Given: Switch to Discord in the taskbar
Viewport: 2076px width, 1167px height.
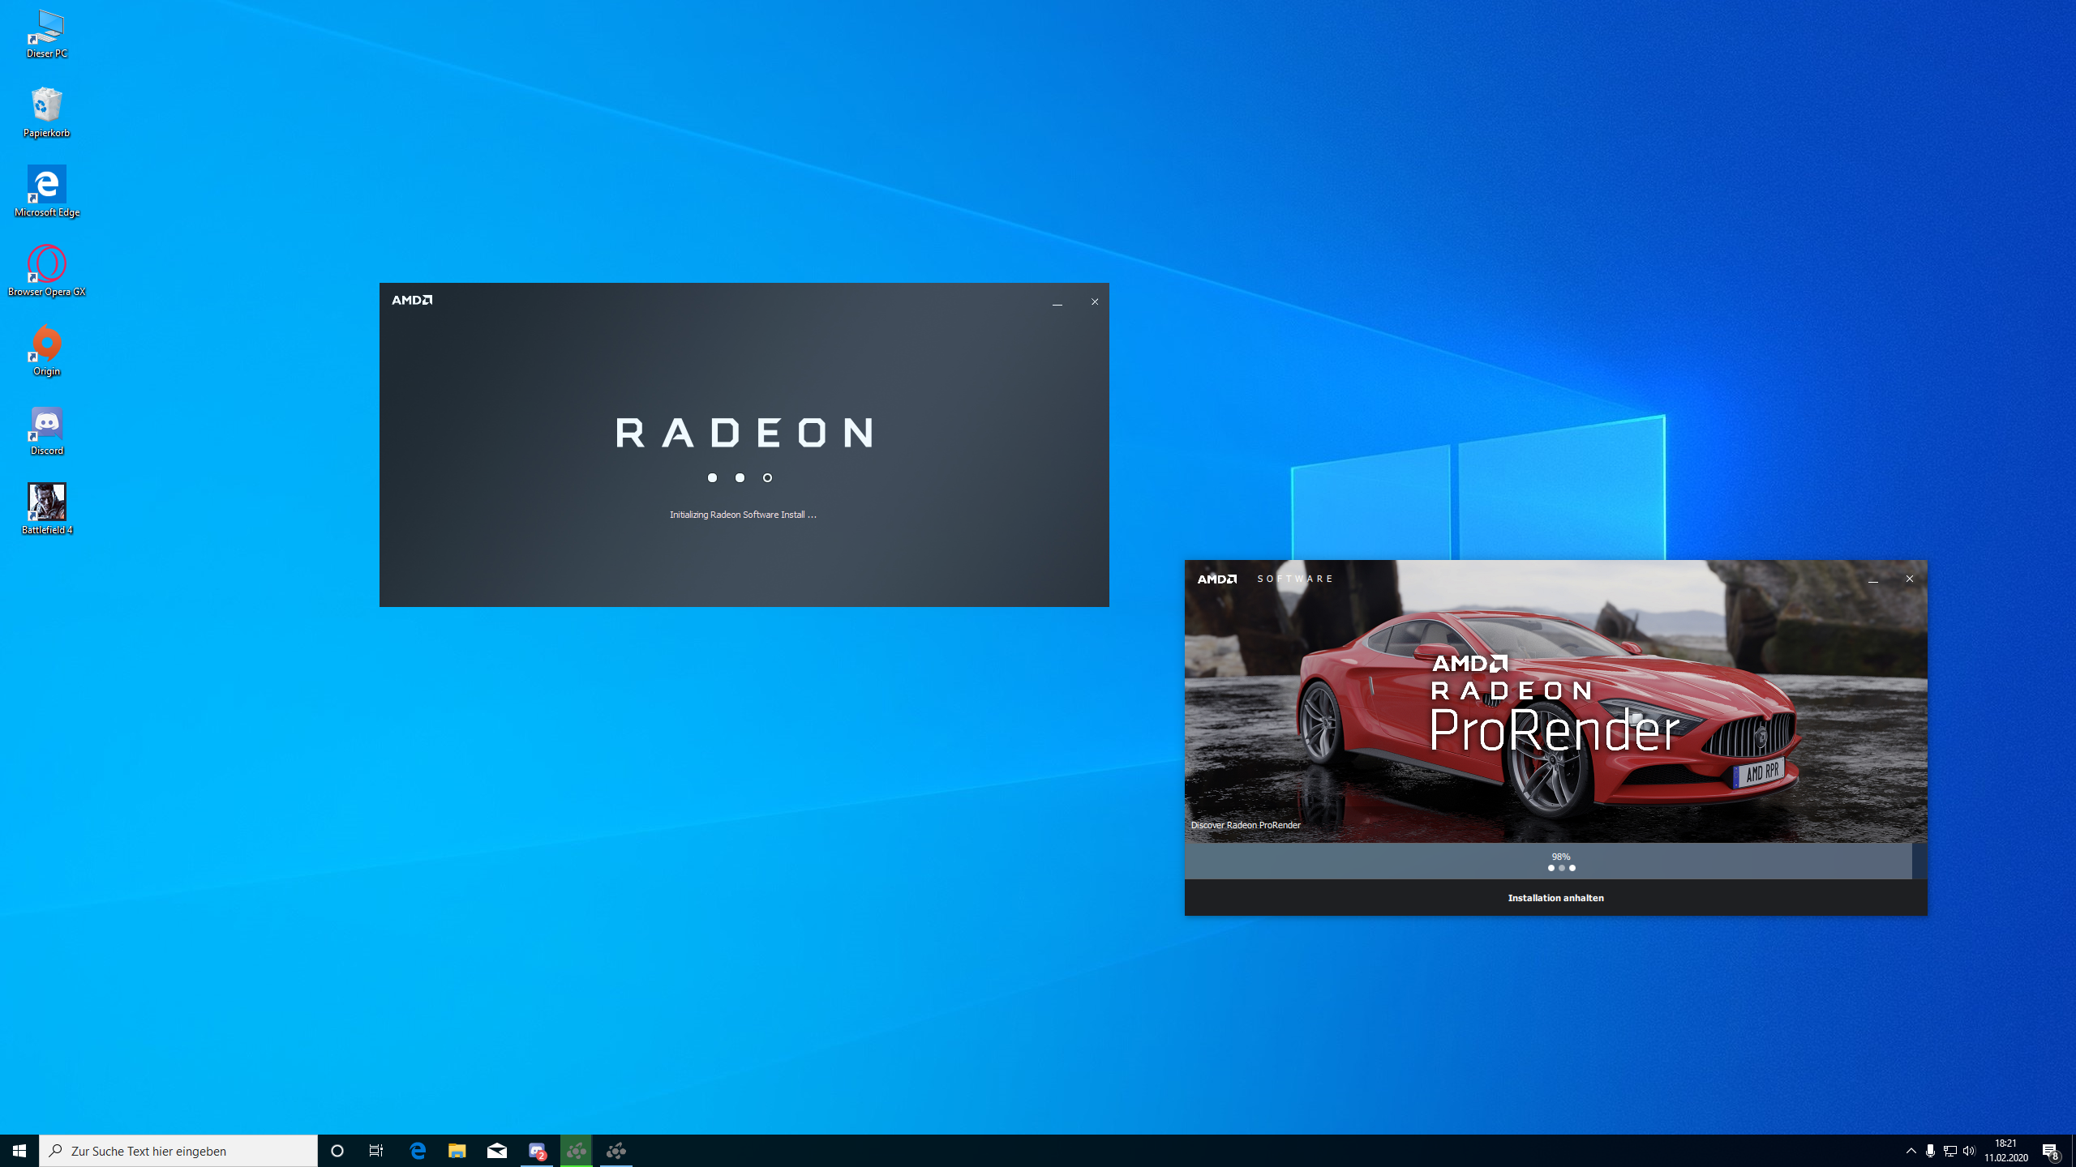Looking at the screenshot, I should point(537,1151).
